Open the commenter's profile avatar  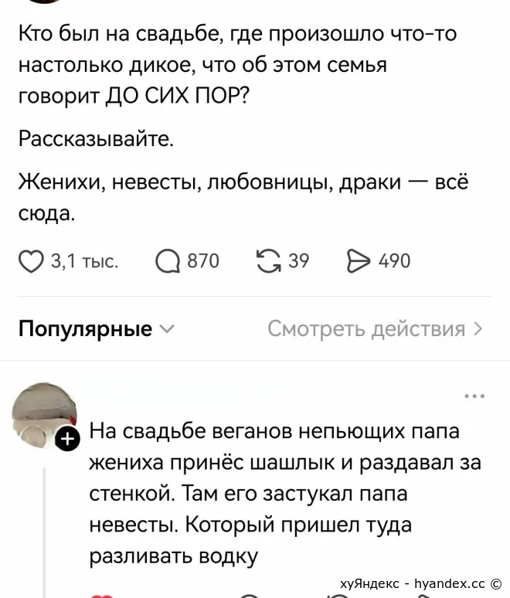click(45, 415)
